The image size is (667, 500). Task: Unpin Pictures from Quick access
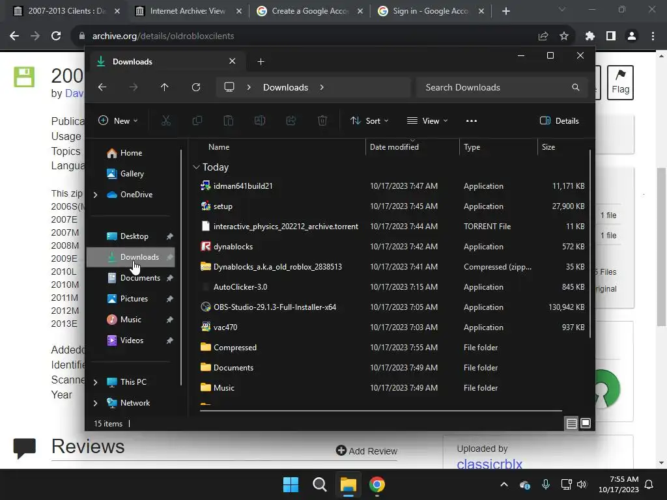(170, 299)
